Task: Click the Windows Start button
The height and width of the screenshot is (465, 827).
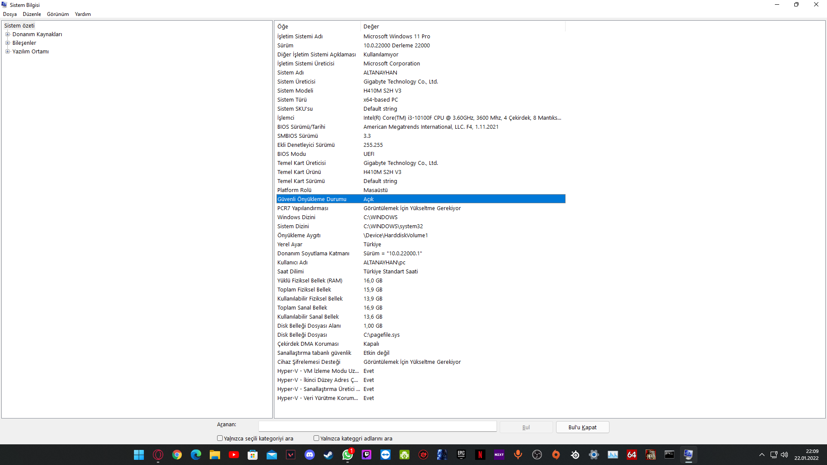Action: point(139,455)
